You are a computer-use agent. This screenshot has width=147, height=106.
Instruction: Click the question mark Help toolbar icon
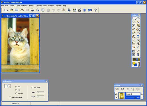(x=95, y=10)
